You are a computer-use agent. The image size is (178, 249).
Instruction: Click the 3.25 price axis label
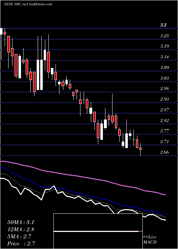(164, 36)
